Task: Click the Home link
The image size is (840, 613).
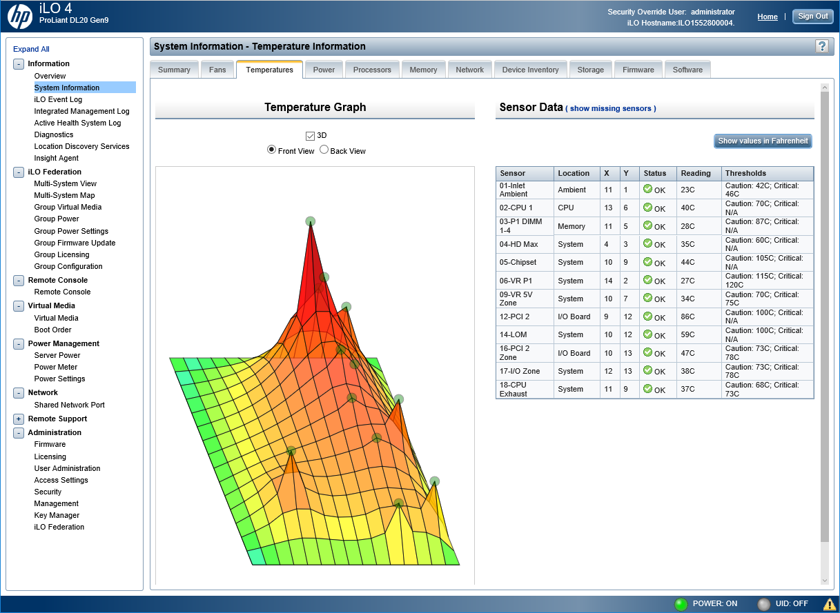Action: [x=768, y=17]
